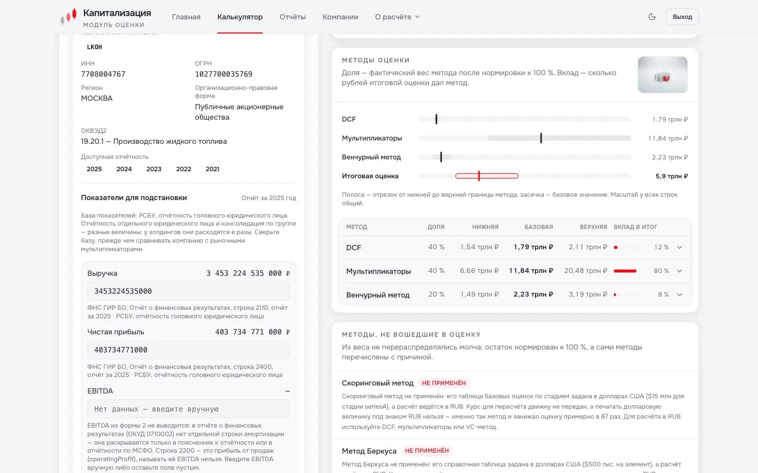Open the Отчёты nav tab
Image resolution: width=758 pixels, height=473 pixels.
[x=292, y=17]
